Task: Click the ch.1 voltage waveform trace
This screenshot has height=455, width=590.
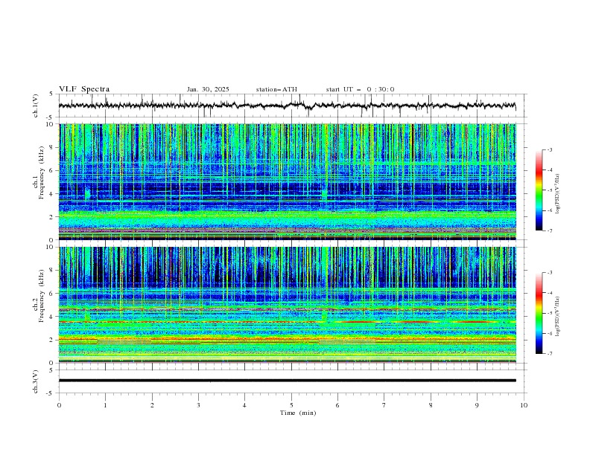Action: coord(287,106)
